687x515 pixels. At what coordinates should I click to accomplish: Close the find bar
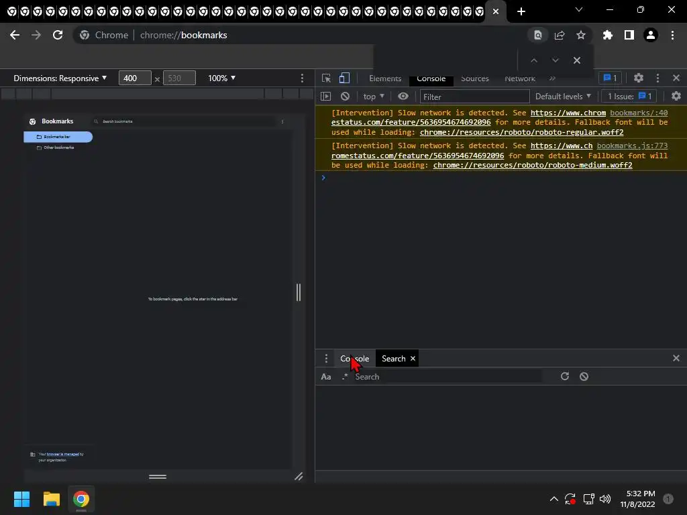pyautogui.click(x=577, y=60)
